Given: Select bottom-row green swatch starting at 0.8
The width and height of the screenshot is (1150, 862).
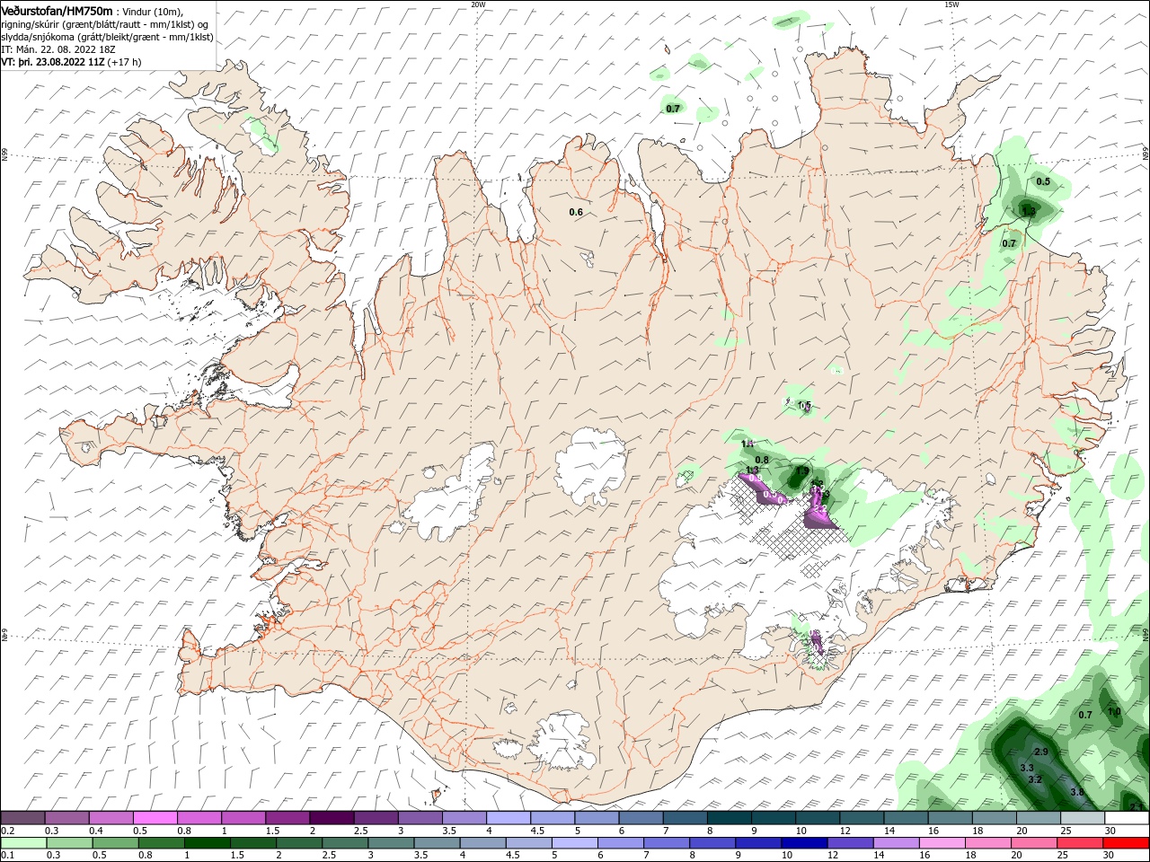Looking at the screenshot, I should [x=162, y=843].
